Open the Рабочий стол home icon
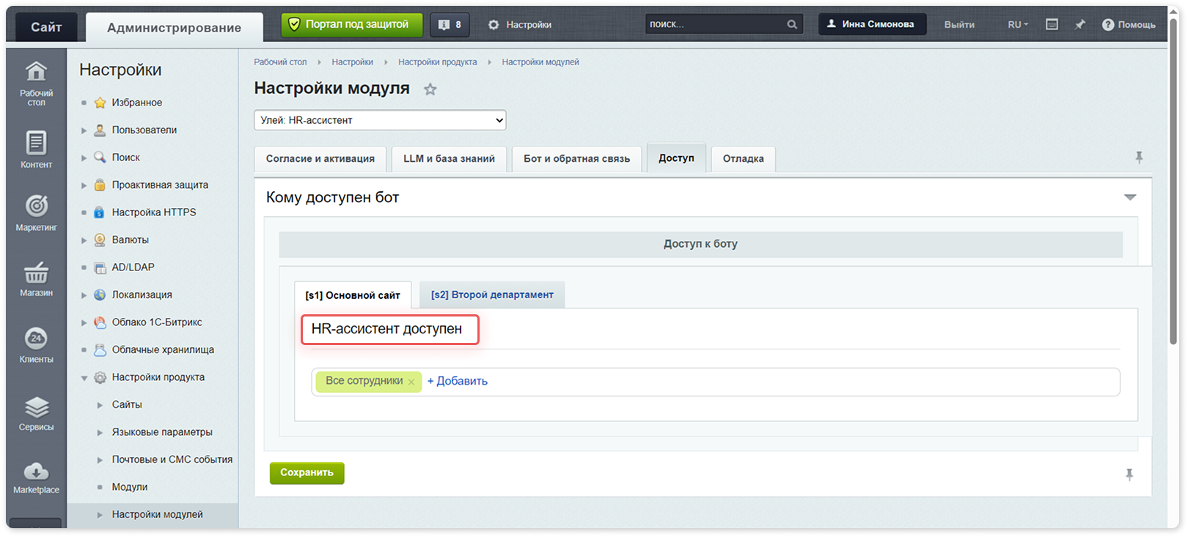The width and height of the screenshot is (1188, 537). 36,72
